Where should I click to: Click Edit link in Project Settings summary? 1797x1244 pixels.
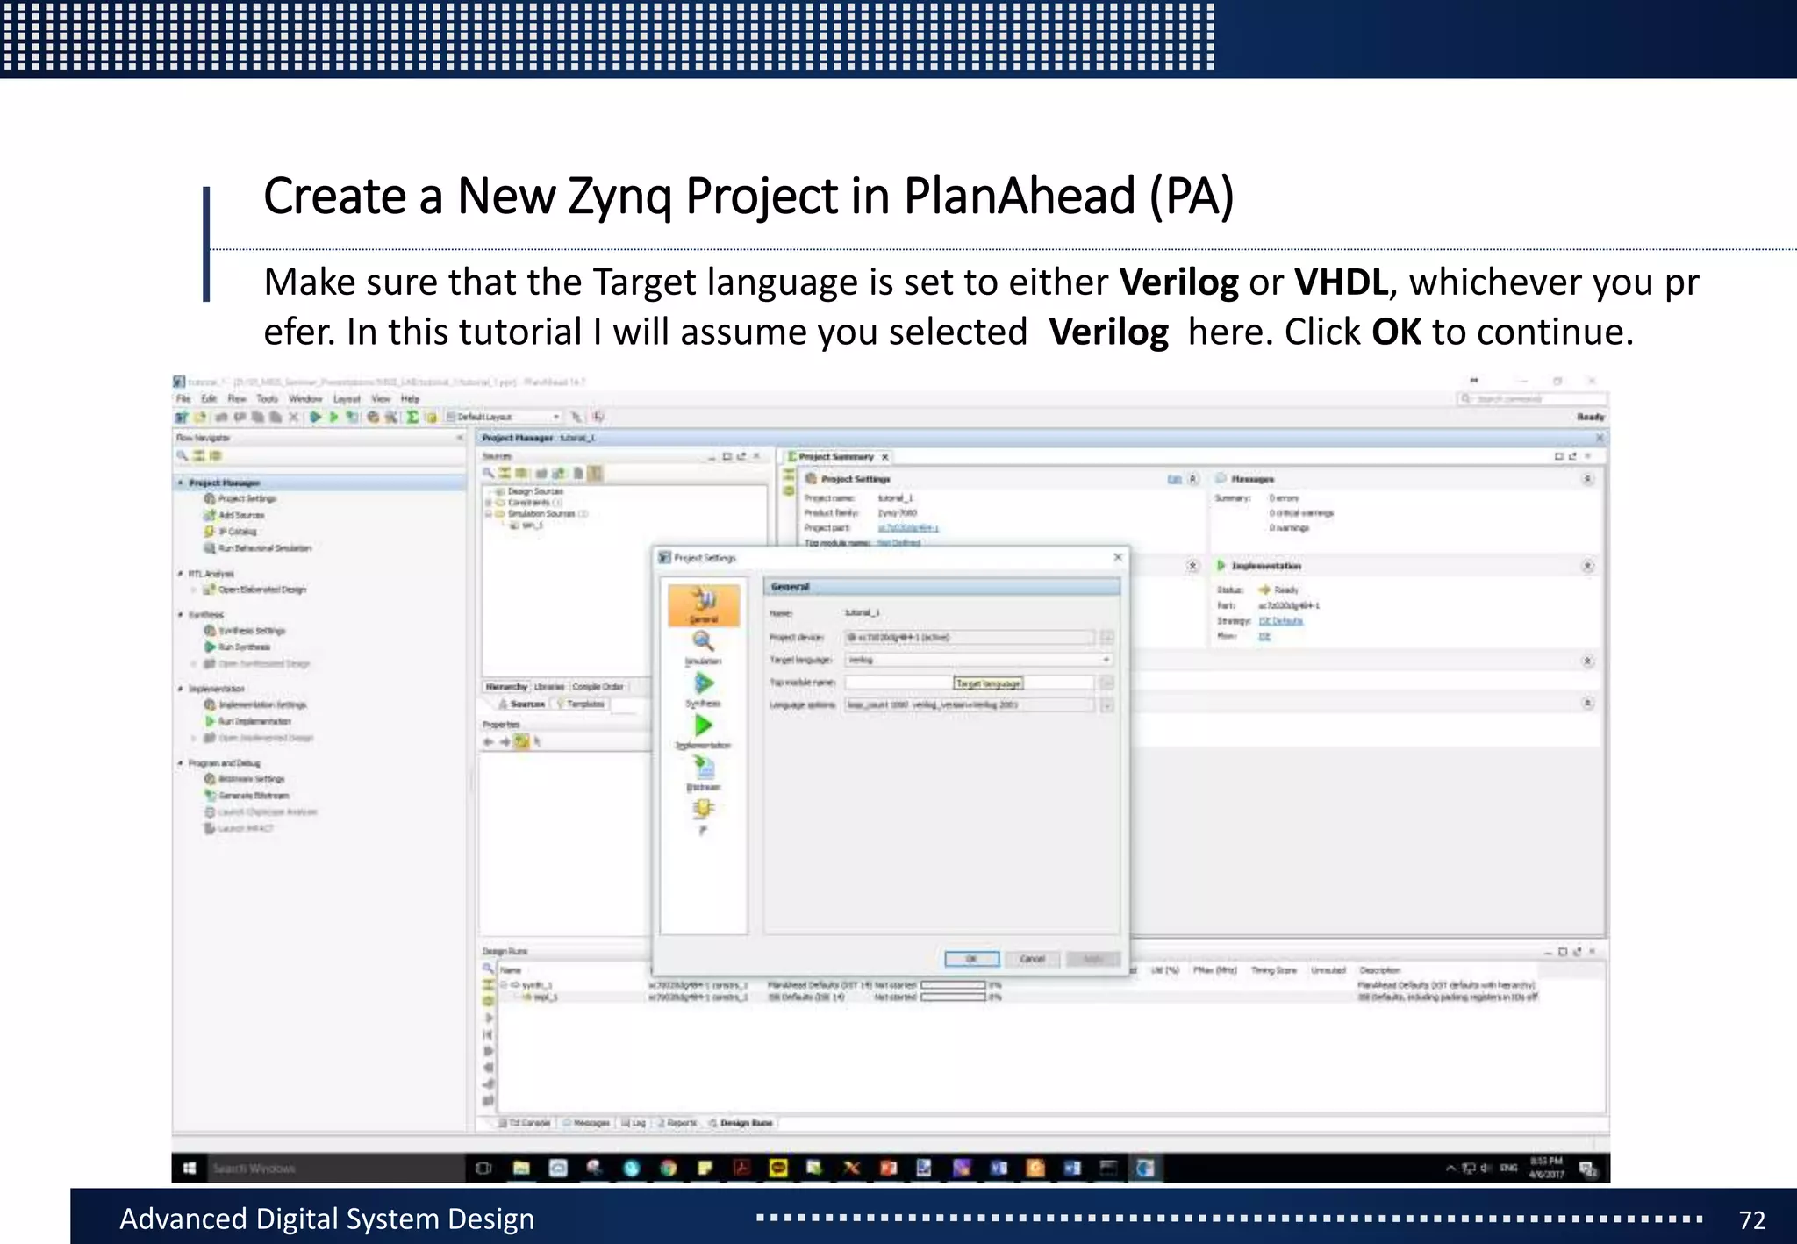point(1174,480)
